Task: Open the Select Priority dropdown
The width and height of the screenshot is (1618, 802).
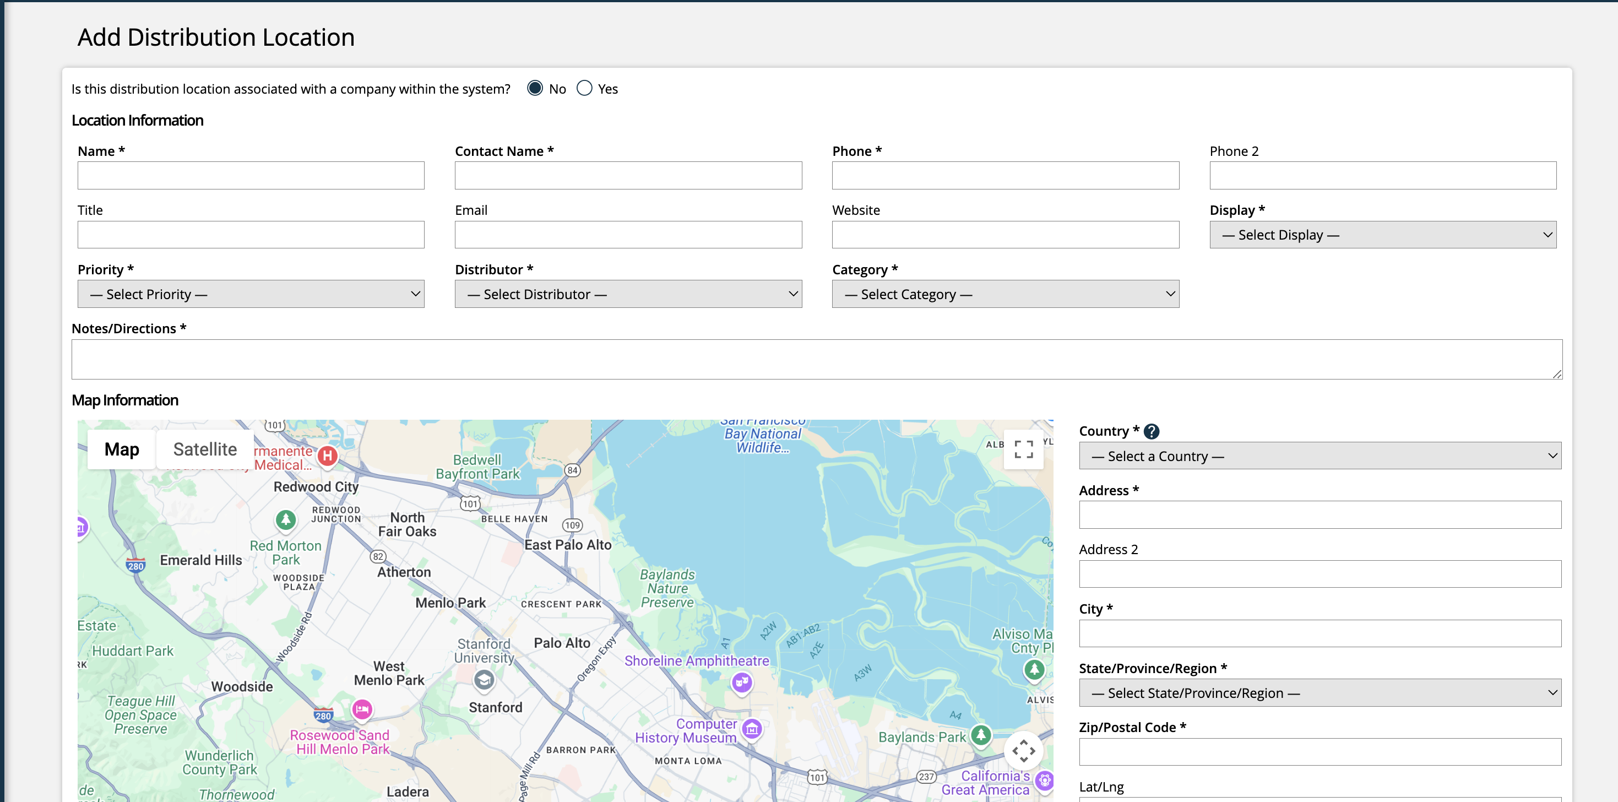Action: pyautogui.click(x=251, y=294)
